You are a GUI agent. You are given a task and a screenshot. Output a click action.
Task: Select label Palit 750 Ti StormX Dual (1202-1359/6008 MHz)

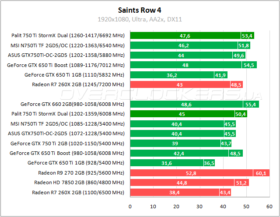68,114
